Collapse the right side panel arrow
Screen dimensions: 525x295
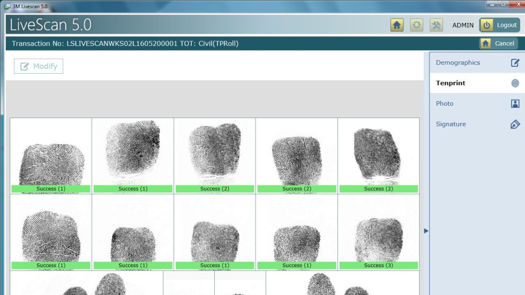426,231
